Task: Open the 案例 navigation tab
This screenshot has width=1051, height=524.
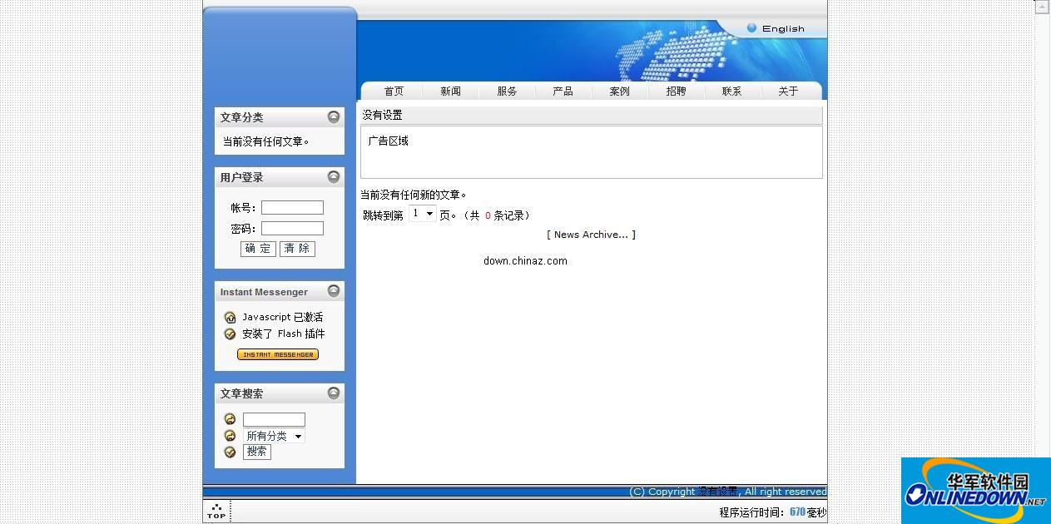Action: [x=619, y=91]
